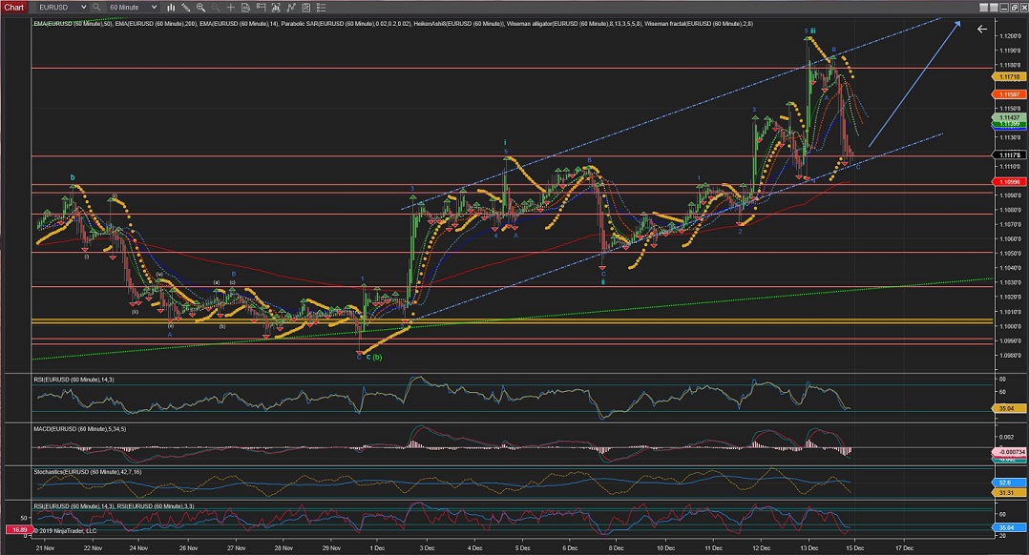Click the RSI panel 35.94 value marker
Viewport: 1029px width, 555px height.
[x=1009, y=408]
